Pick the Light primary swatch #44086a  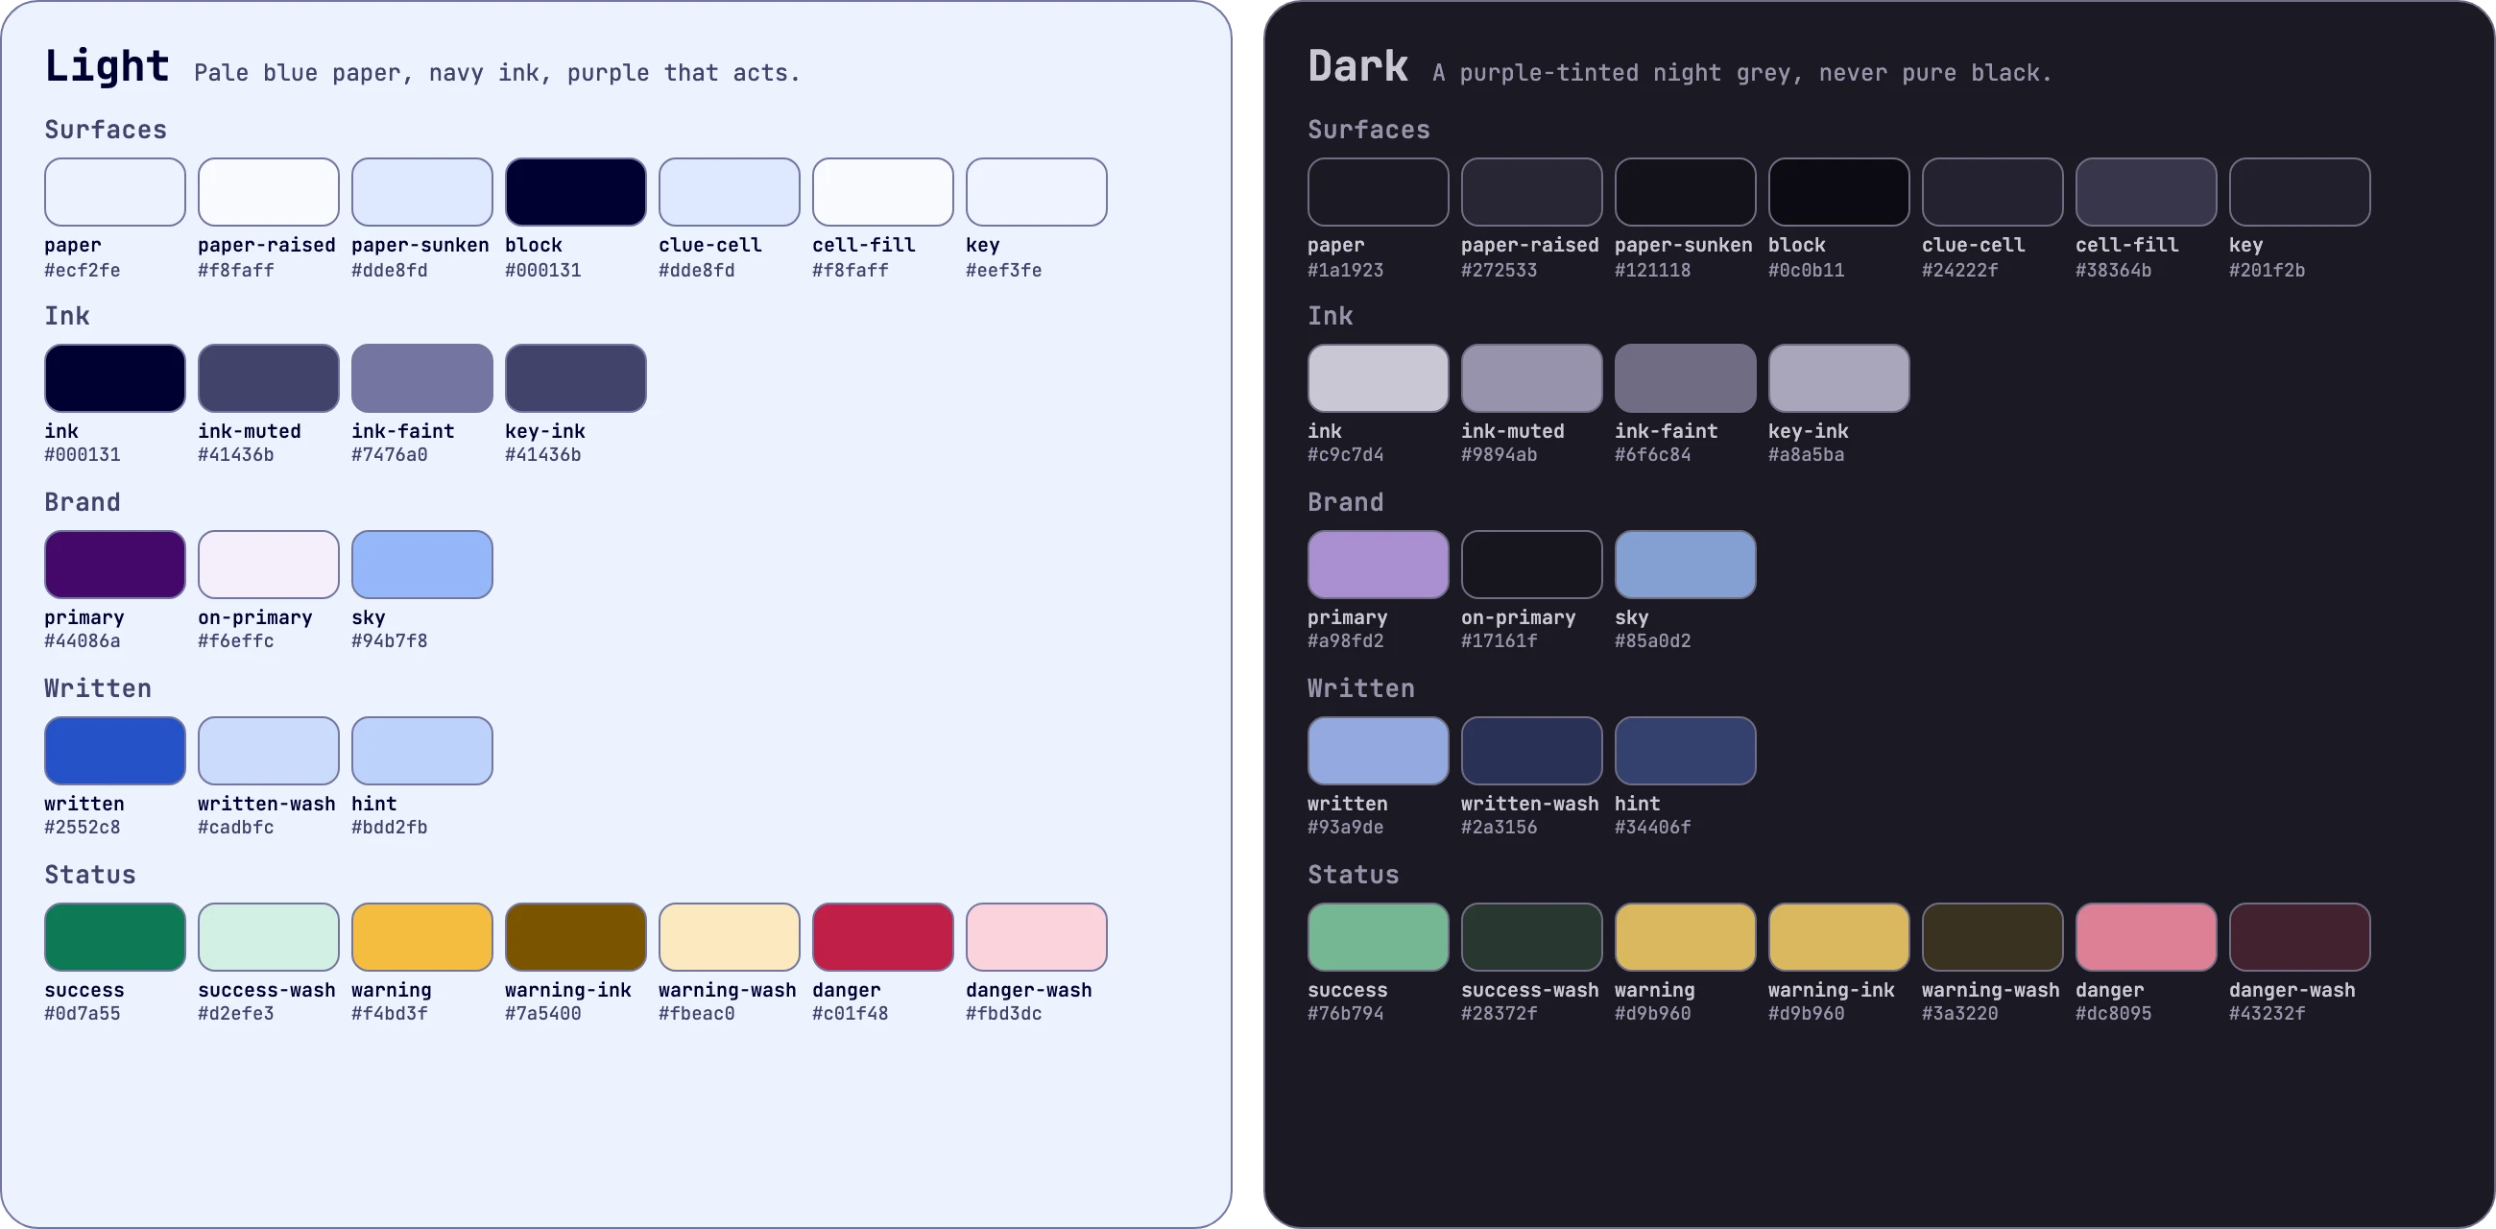[114, 565]
